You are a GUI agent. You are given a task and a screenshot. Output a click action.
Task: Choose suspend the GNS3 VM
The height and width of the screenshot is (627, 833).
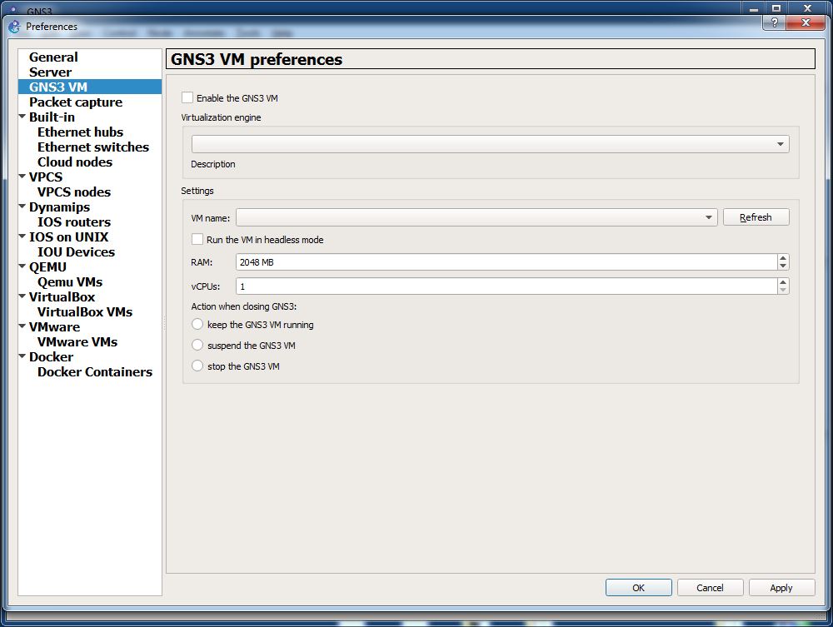click(197, 345)
